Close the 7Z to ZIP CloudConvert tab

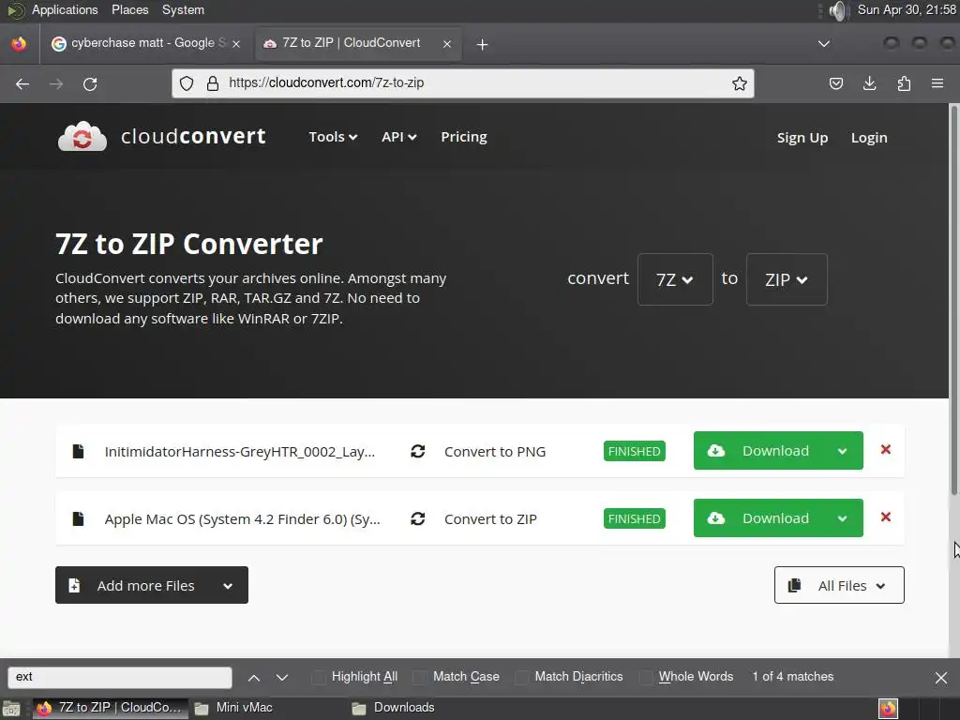pos(447,44)
